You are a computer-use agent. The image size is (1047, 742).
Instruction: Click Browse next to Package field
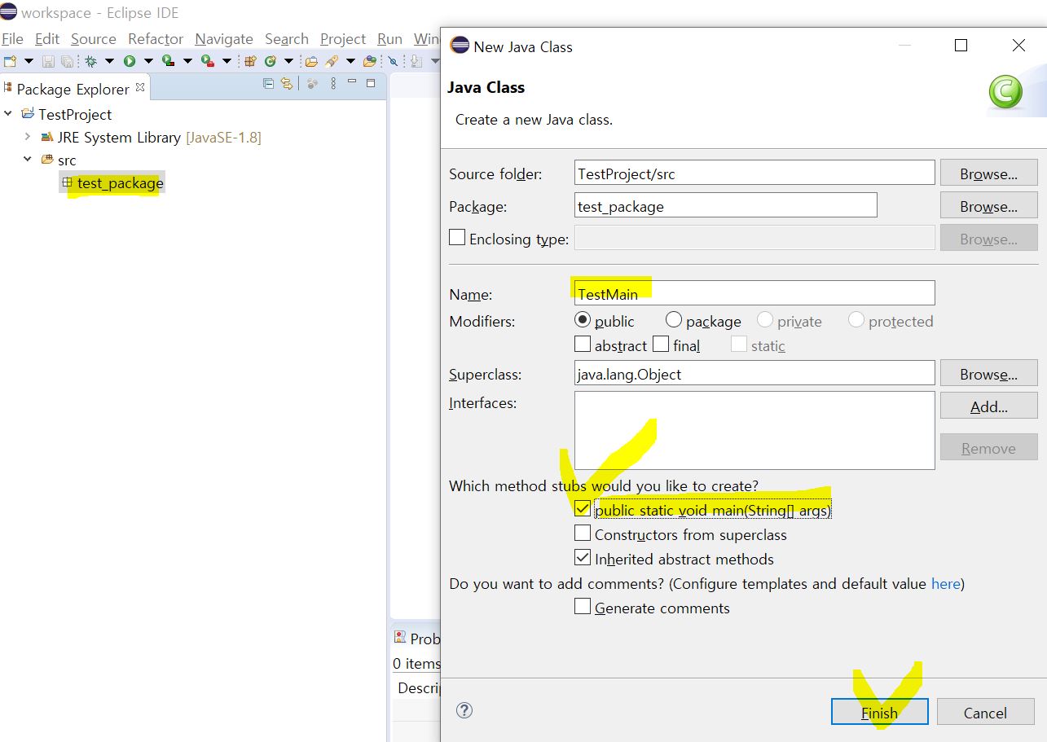point(988,205)
